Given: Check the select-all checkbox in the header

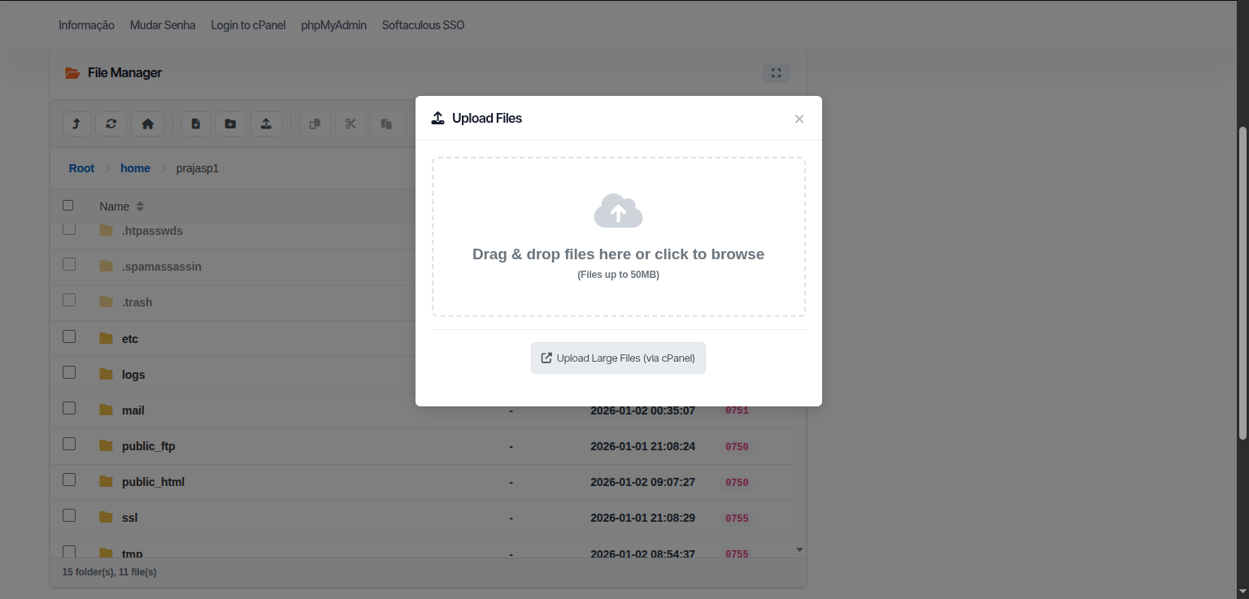Looking at the screenshot, I should (68, 205).
